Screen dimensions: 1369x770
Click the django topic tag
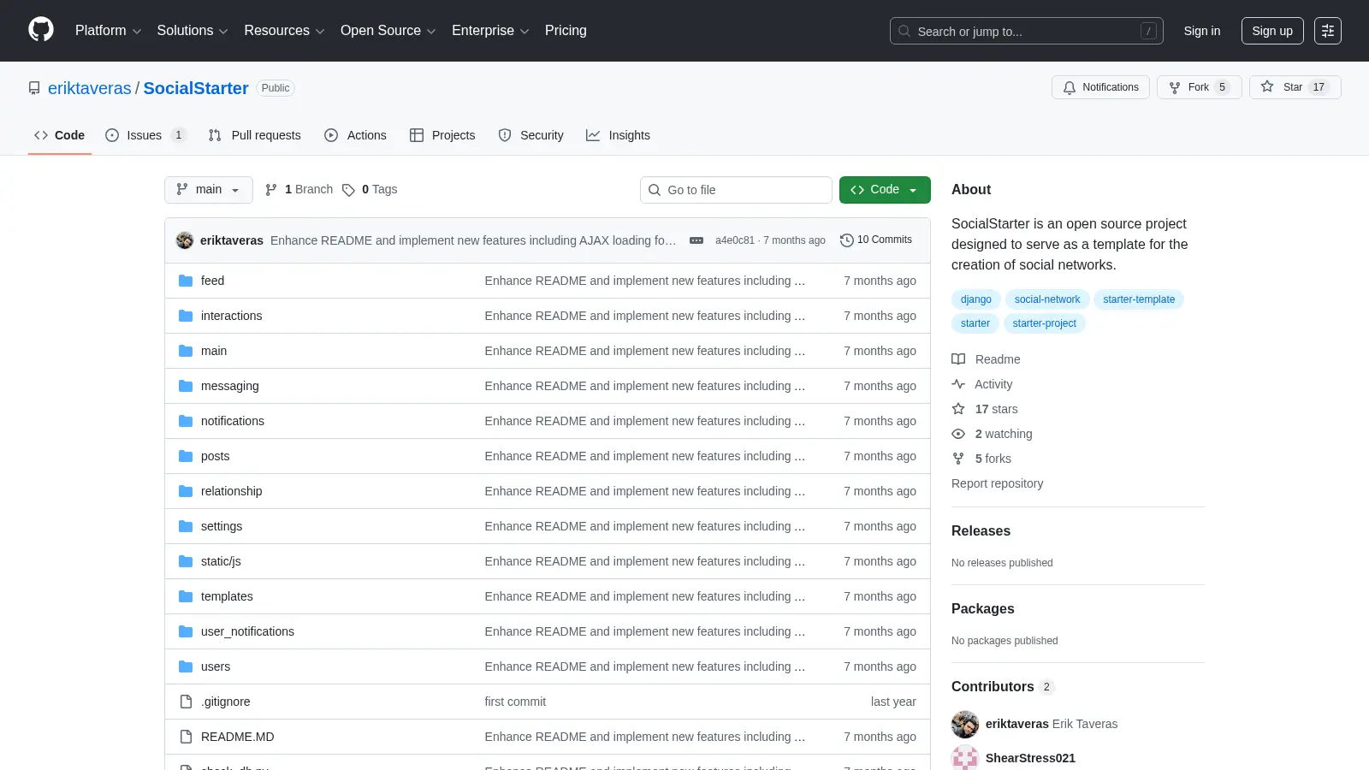click(x=976, y=299)
